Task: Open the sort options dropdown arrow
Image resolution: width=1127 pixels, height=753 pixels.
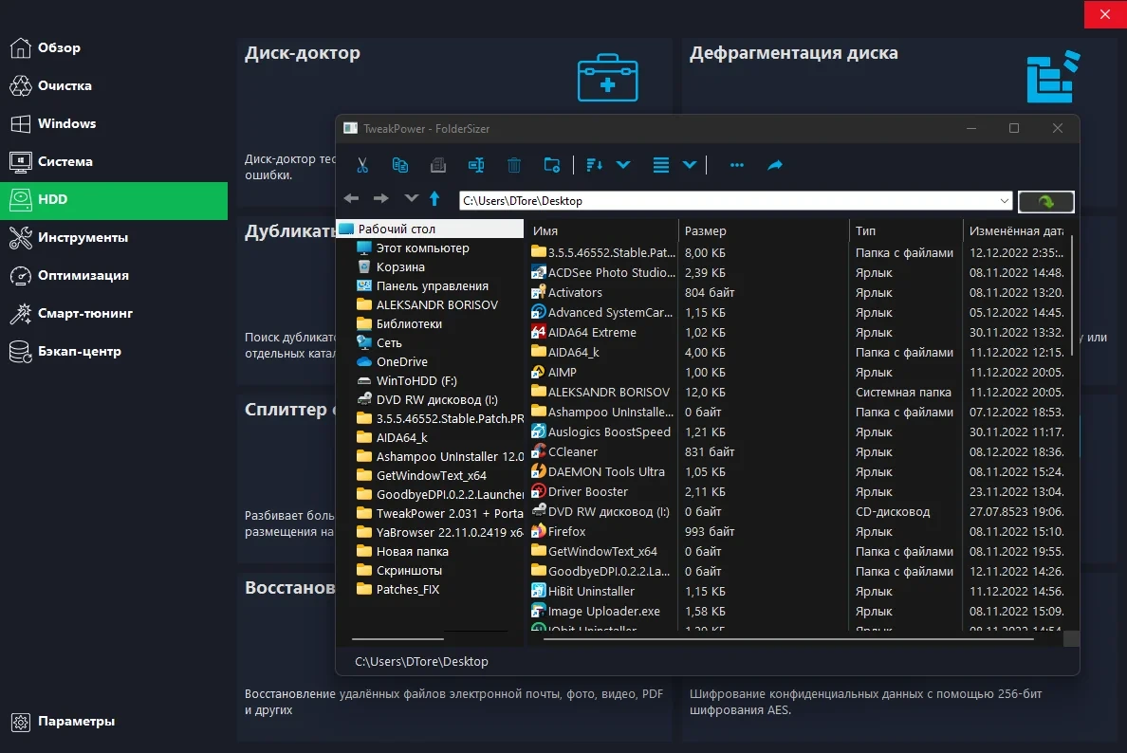Action: pos(623,165)
